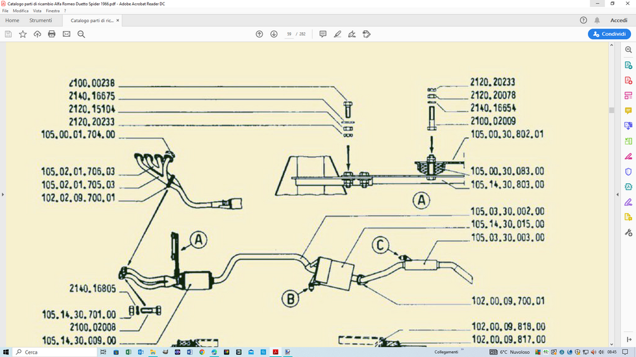Open the Help question mark icon
The height and width of the screenshot is (357, 636).
583,20
